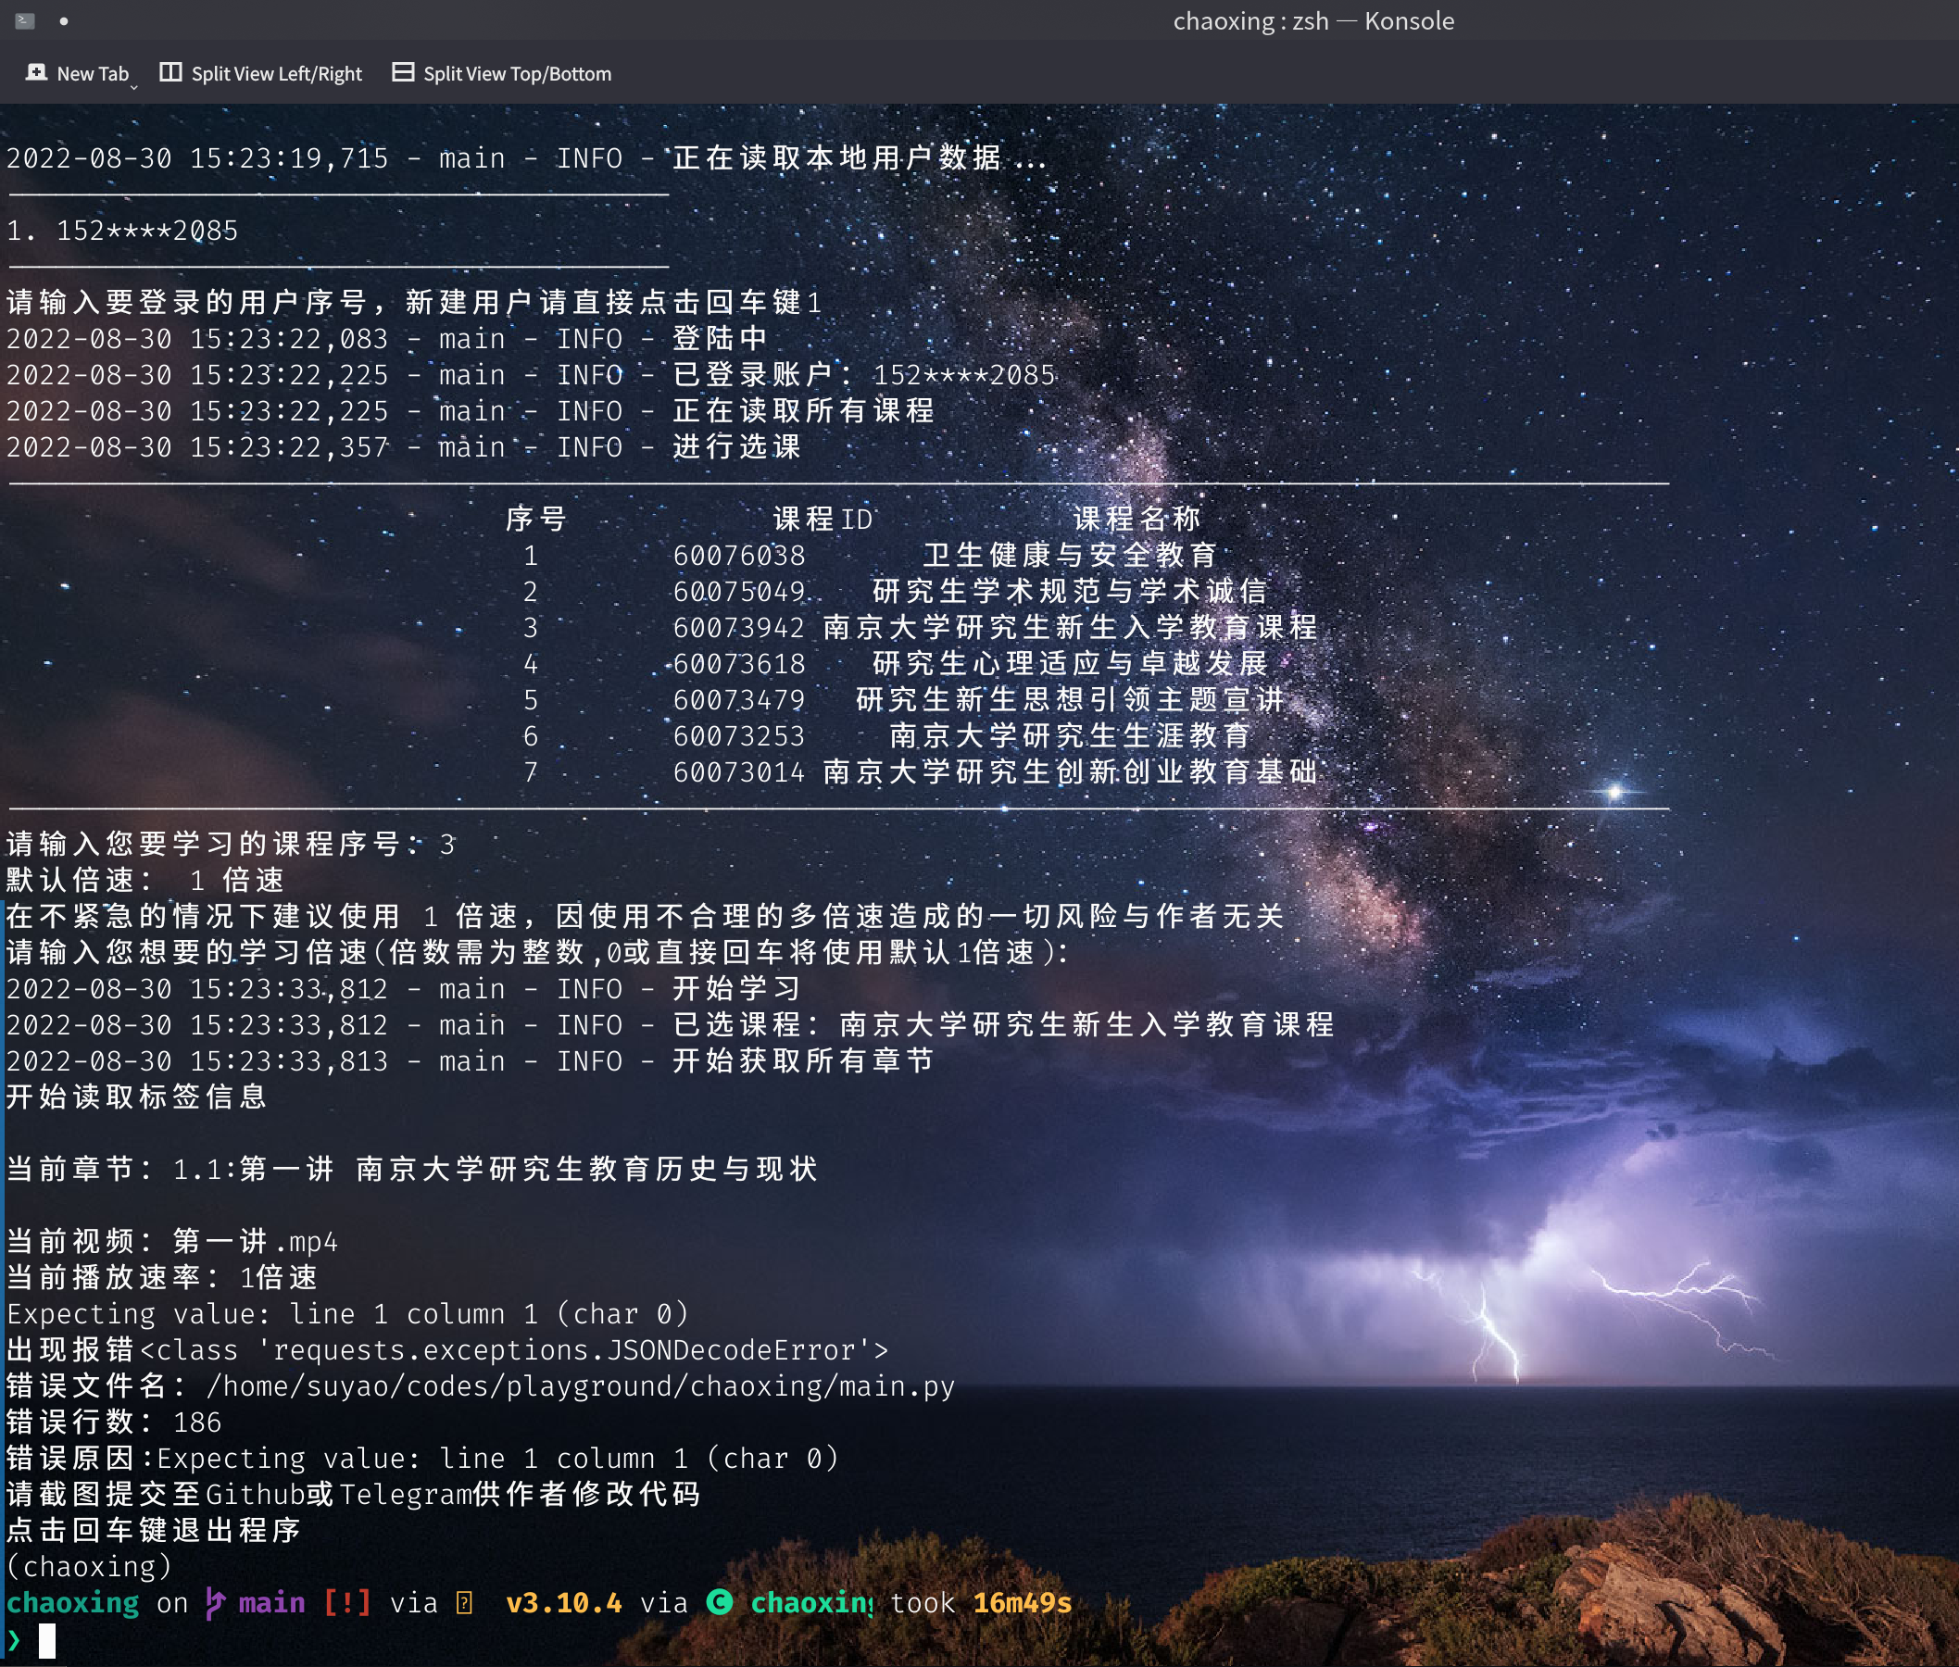The image size is (1959, 1667).
Task: Click the (chaoxing) virtualenv label
Action: tap(90, 1567)
